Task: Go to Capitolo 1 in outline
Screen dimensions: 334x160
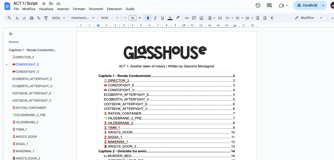Action: [32, 50]
